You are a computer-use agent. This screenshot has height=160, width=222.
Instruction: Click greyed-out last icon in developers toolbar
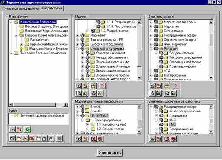(59, 138)
